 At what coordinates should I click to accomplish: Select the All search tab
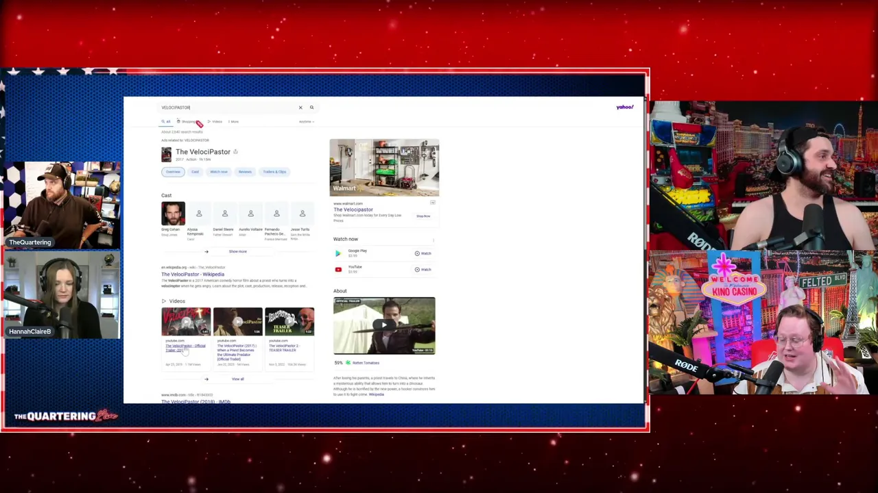coord(166,122)
